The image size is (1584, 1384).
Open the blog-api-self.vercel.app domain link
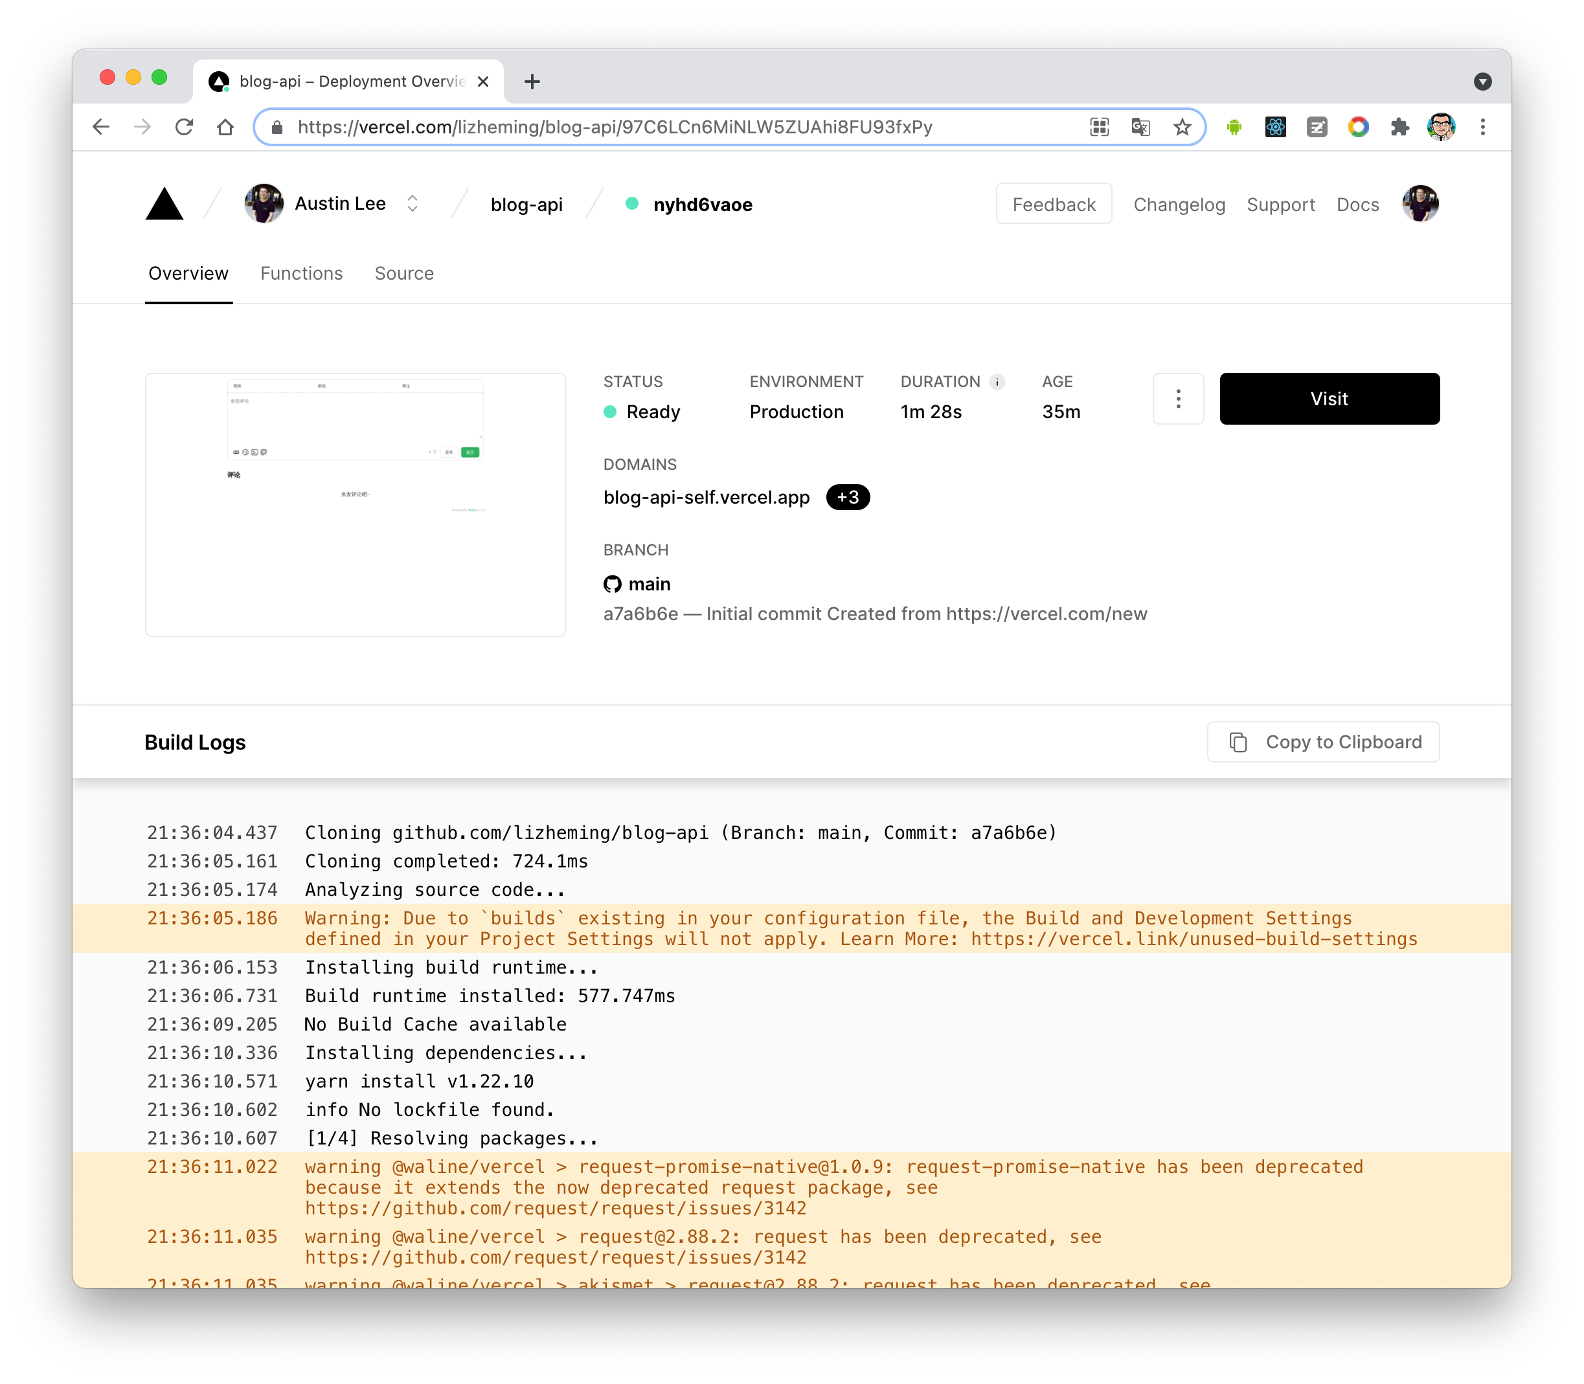pos(707,497)
